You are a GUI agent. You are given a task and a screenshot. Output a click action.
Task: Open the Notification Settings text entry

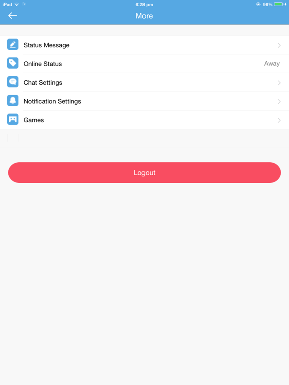(x=52, y=101)
